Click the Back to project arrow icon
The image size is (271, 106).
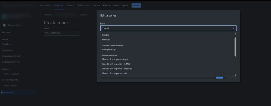click(x=4, y=25)
